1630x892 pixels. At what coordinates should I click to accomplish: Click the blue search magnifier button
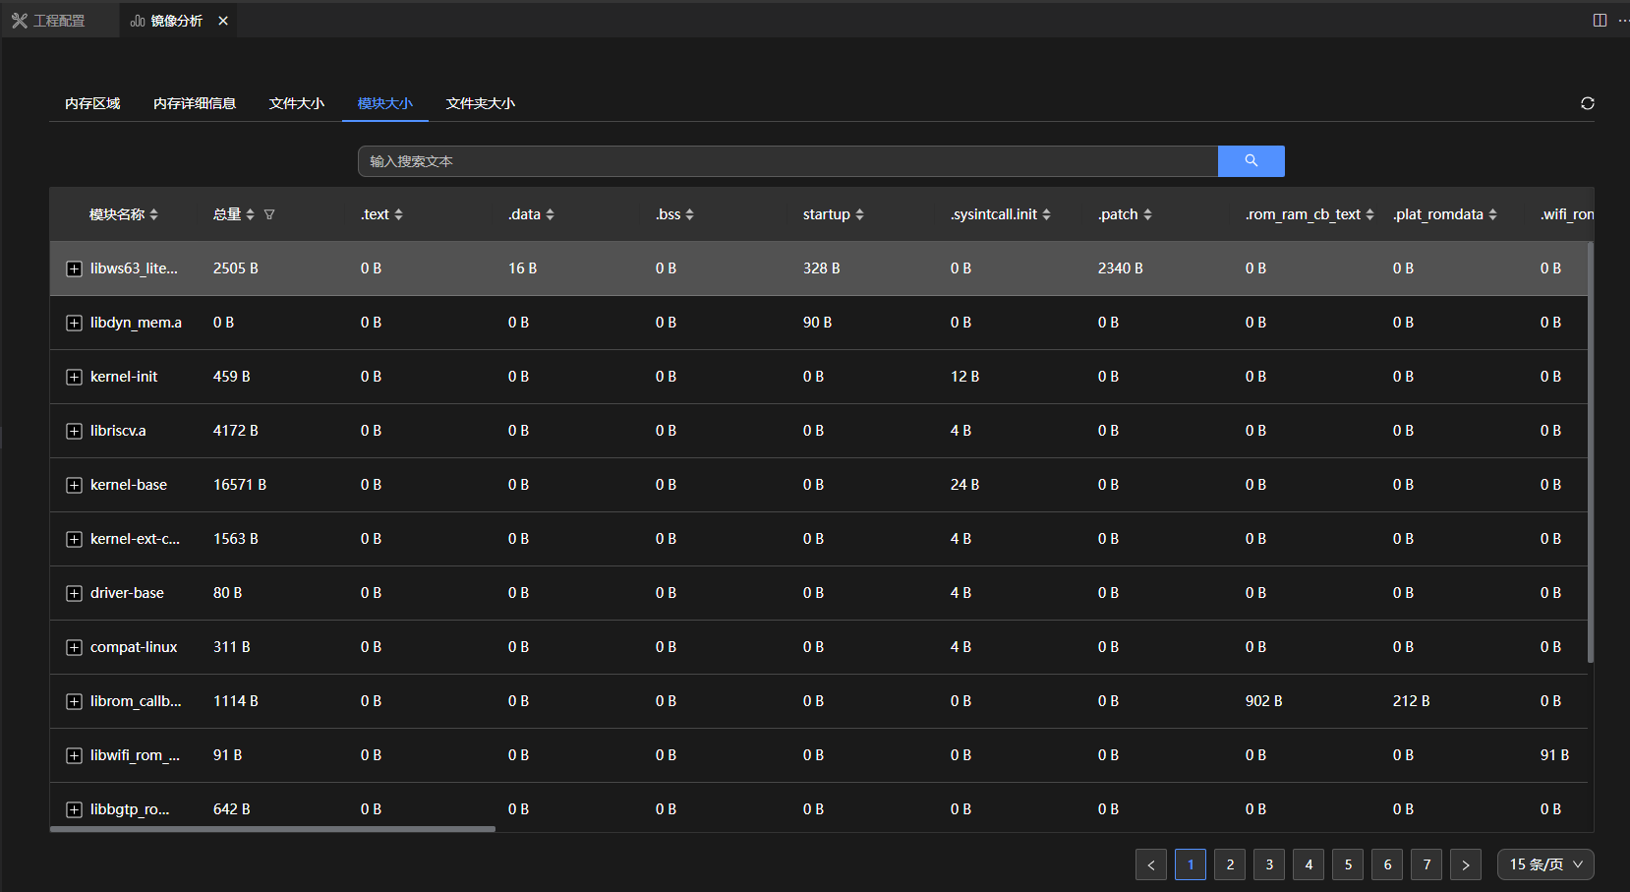click(1251, 161)
